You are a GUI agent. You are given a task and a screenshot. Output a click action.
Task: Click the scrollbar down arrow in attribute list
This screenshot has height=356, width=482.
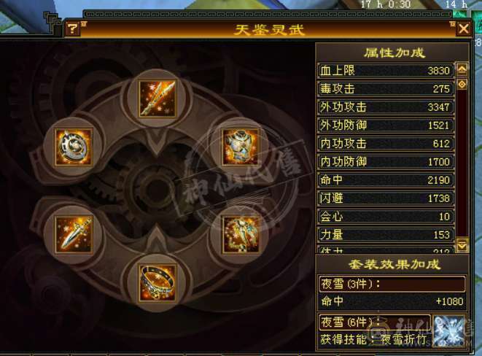click(x=462, y=245)
